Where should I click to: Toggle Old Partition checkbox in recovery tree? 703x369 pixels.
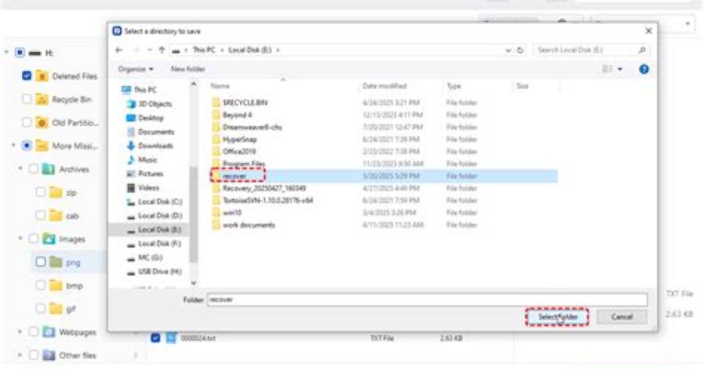click(x=27, y=122)
